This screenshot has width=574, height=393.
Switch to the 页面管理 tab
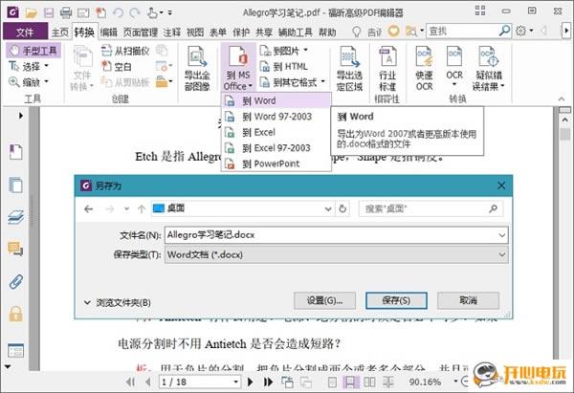point(141,33)
